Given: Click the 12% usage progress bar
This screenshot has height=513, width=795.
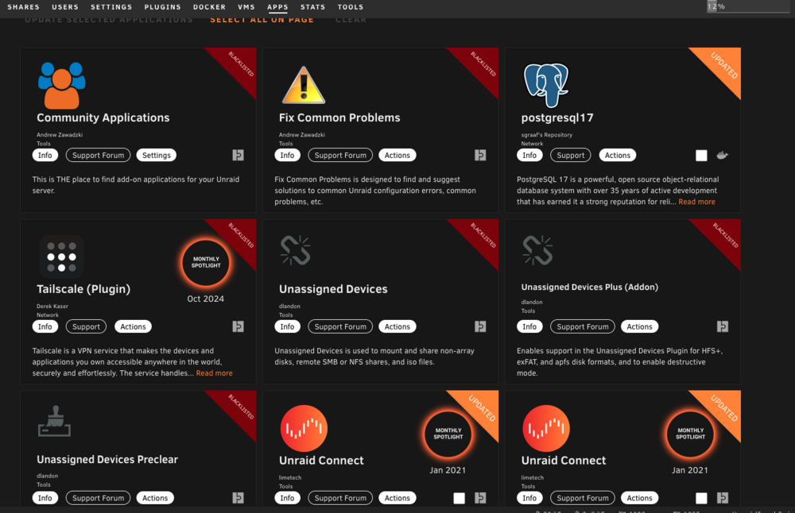Looking at the screenshot, I should 748,6.
